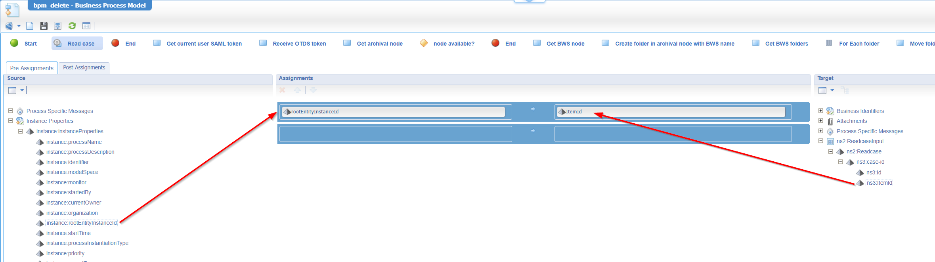Select instance:priority tree item
Screen dimensions: 935x262
(65, 253)
